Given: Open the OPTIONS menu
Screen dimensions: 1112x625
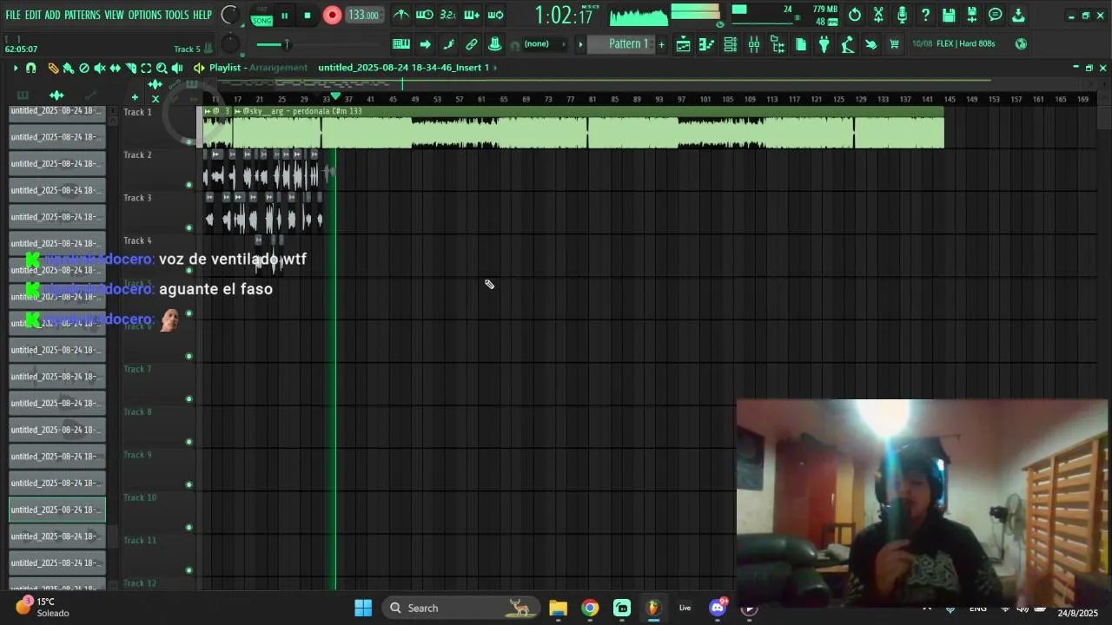Looking at the screenshot, I should pos(145,15).
